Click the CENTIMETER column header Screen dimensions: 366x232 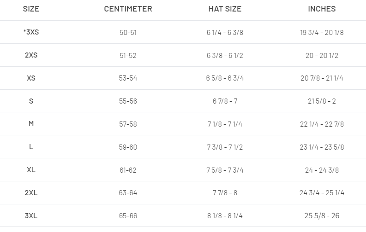(x=128, y=9)
